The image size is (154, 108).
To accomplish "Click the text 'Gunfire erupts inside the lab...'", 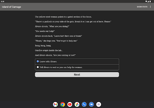I will (49, 50).
